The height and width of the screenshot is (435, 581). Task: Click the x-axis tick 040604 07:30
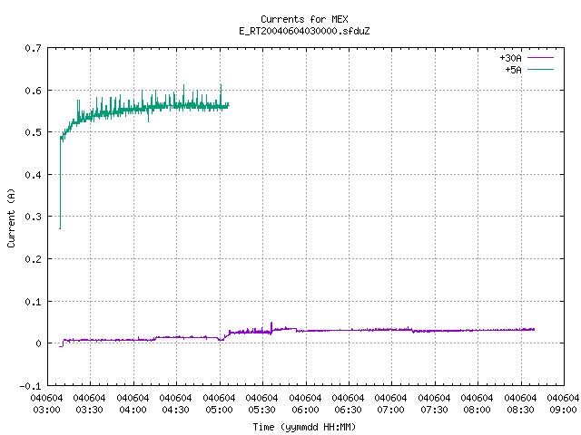[x=434, y=404]
